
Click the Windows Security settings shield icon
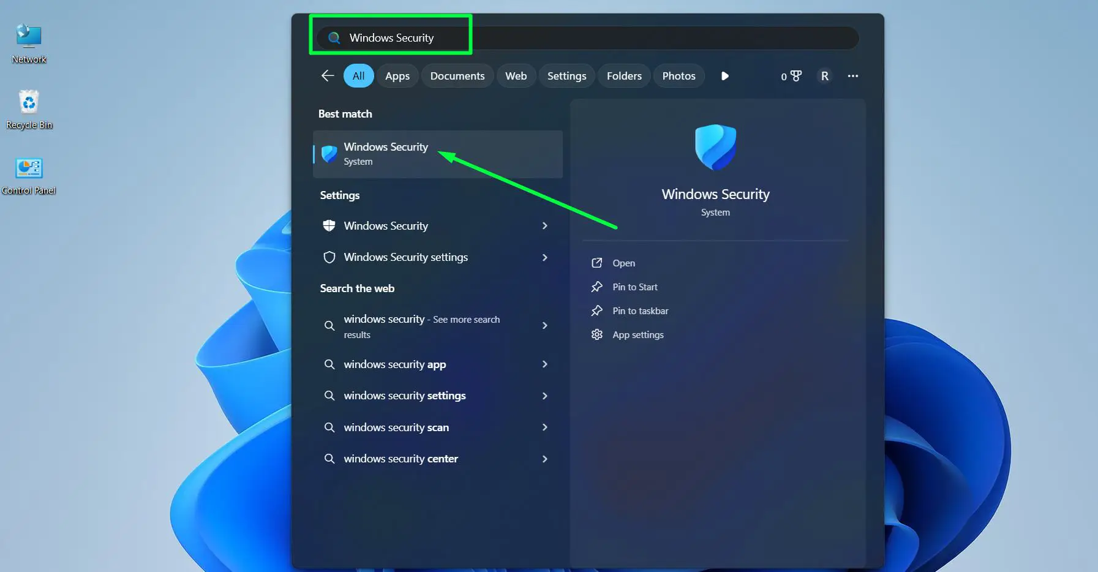pyautogui.click(x=329, y=257)
